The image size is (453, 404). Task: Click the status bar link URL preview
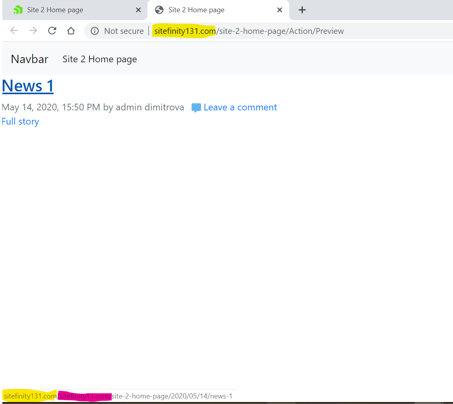[118, 396]
